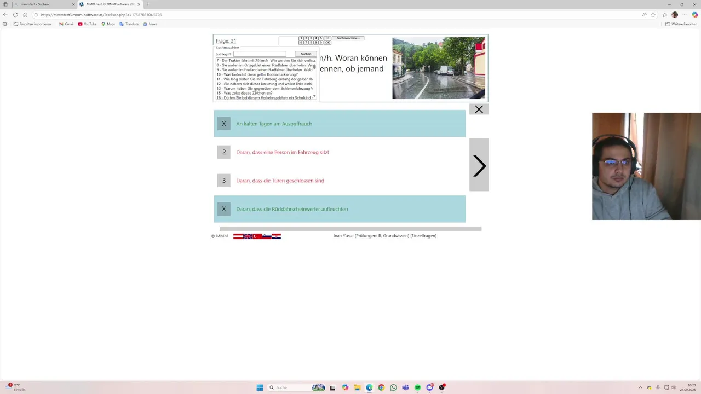Click the address bar URL
This screenshot has height=394, width=701.
click(x=101, y=15)
